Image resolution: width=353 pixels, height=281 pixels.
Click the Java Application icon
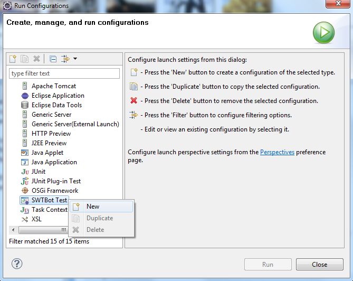[25, 162]
